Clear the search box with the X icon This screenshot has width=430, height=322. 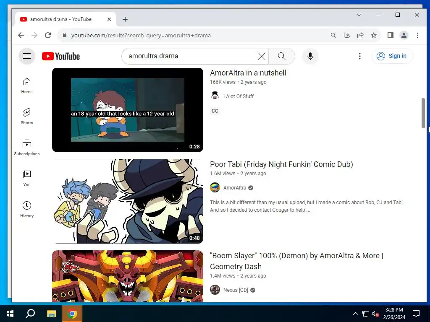click(262, 56)
